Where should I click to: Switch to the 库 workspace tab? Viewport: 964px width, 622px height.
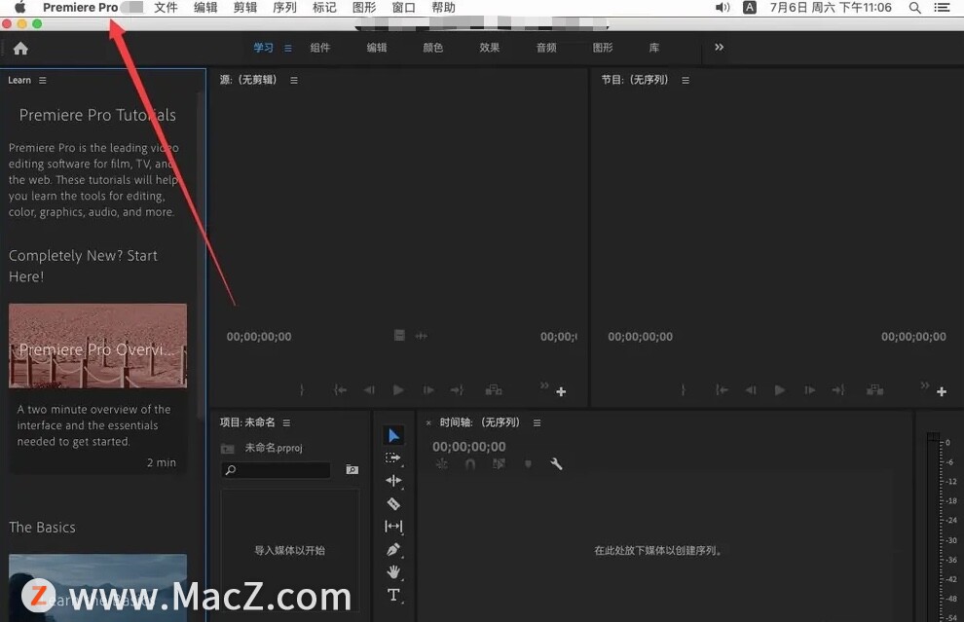pyautogui.click(x=654, y=48)
